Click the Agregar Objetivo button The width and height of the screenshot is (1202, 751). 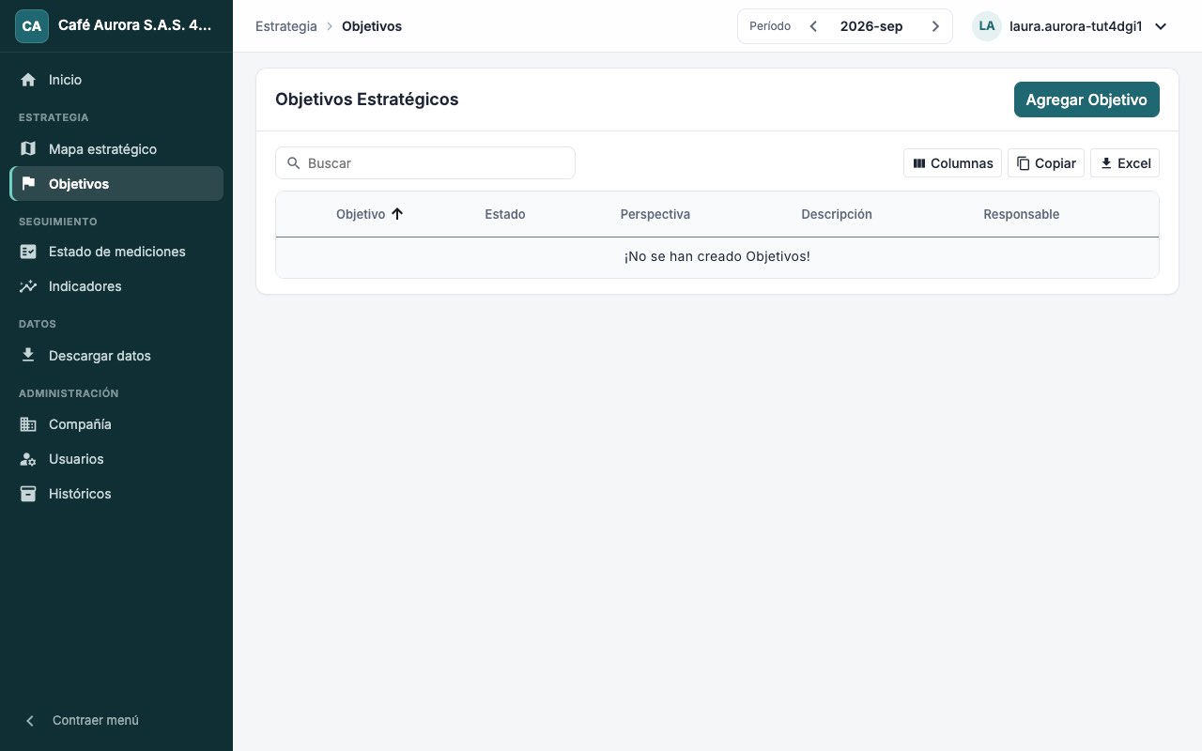1086,100
